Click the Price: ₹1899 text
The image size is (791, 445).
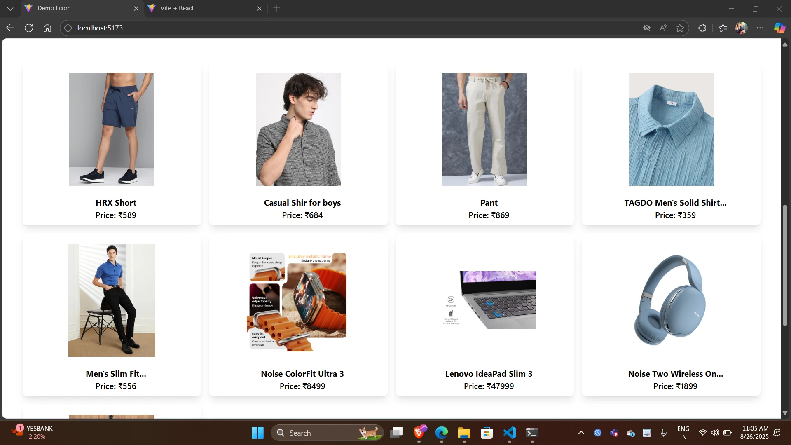(x=676, y=386)
